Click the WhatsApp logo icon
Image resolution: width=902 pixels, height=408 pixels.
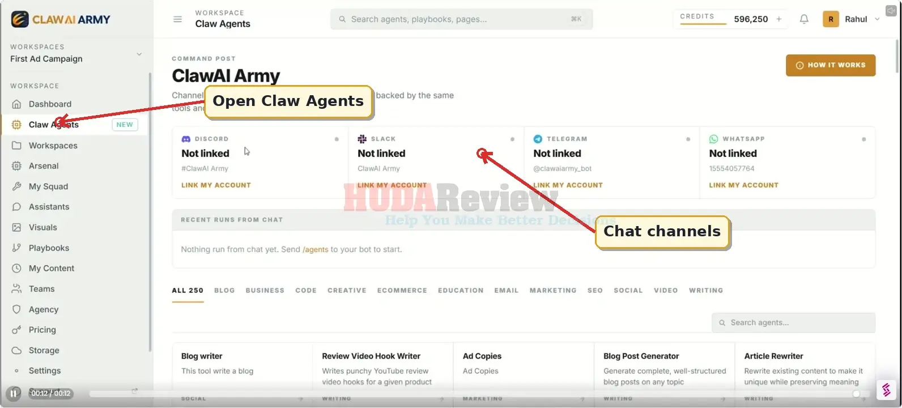click(713, 139)
